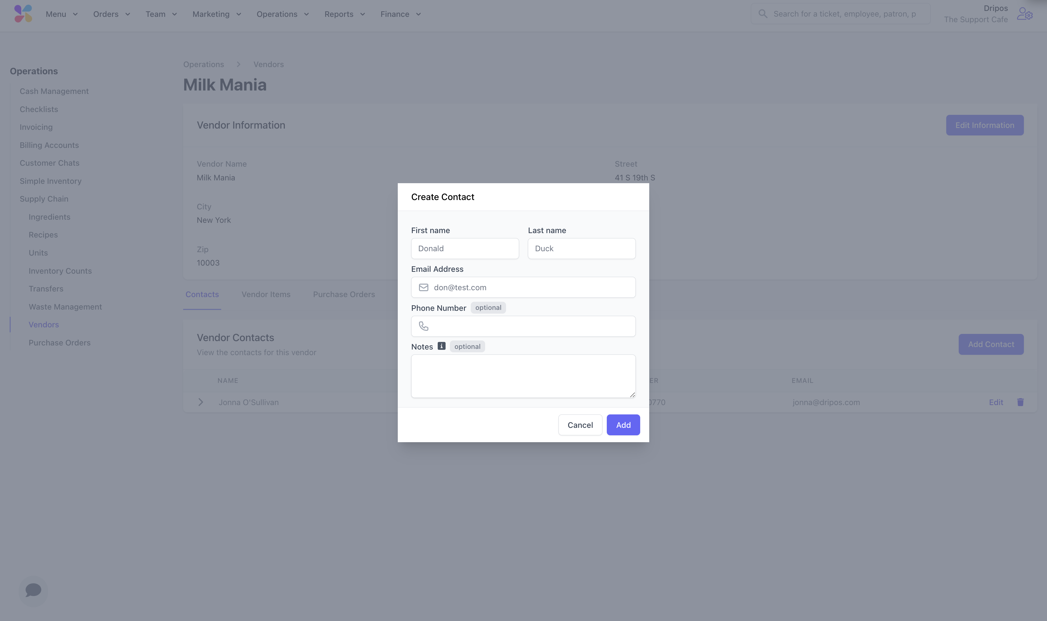Open the Team dropdown
The image size is (1047, 621).
(x=162, y=14)
